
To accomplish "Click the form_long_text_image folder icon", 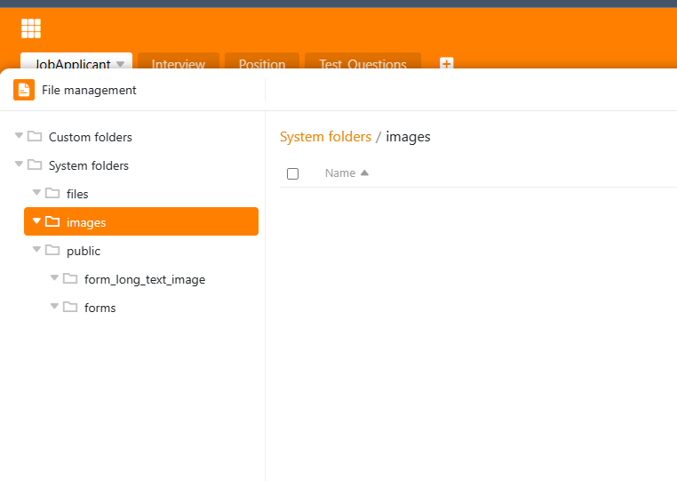I will tap(70, 279).
